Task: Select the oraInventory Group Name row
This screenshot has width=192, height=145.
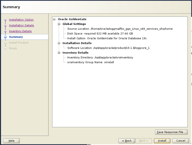Action: coord(91,62)
